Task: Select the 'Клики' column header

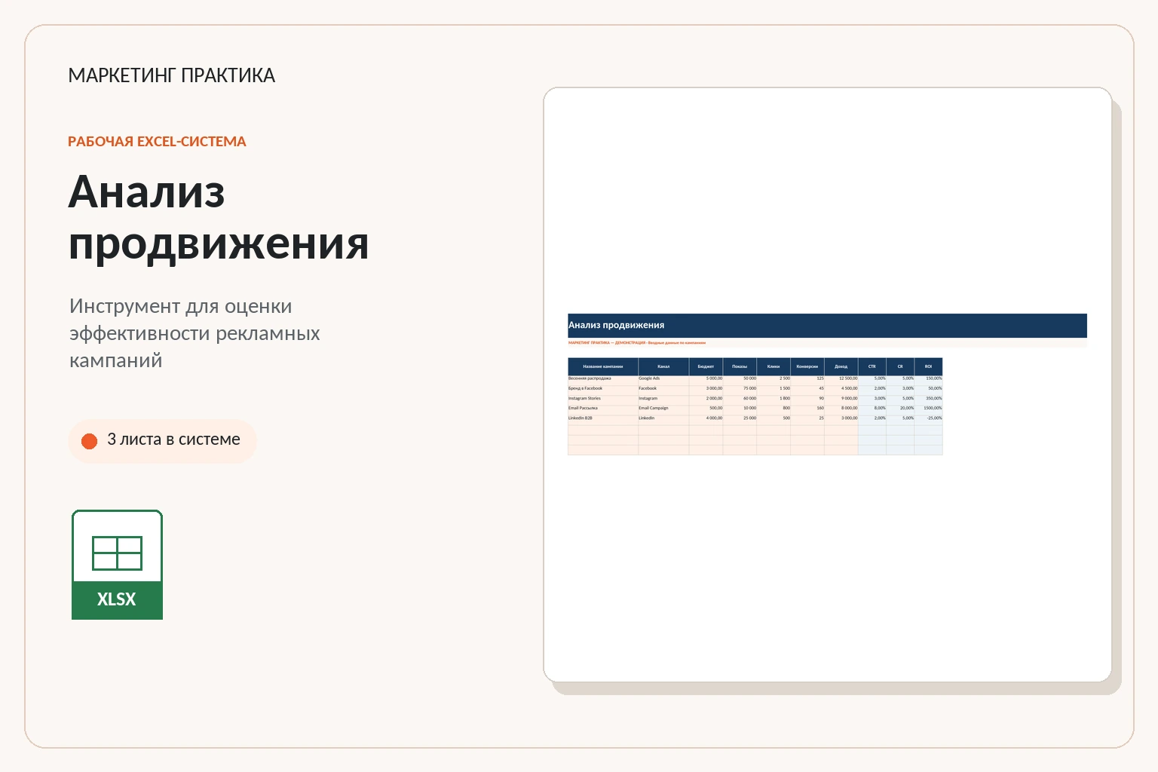Action: (774, 366)
